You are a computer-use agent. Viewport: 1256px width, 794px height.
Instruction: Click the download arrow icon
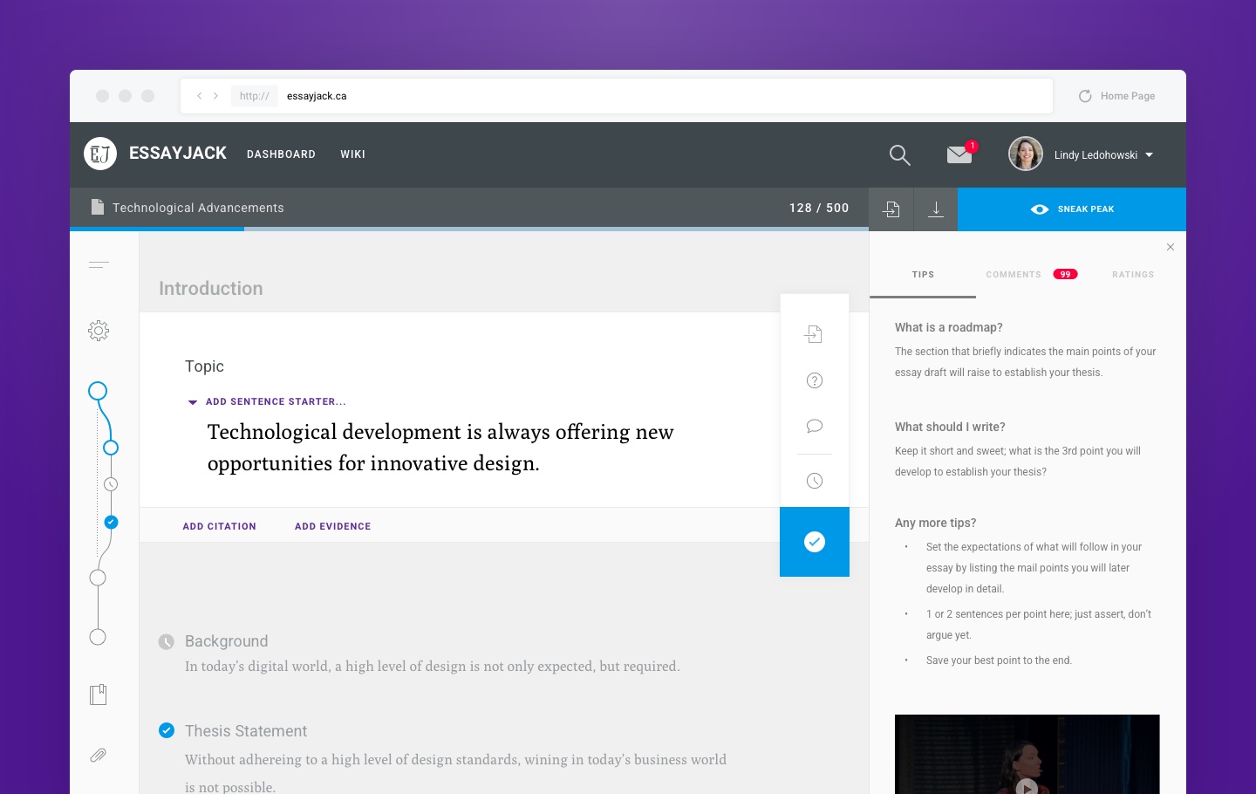(935, 209)
